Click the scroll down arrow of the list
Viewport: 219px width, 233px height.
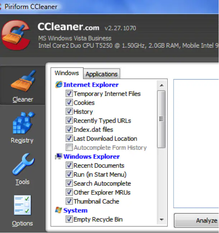(162, 219)
